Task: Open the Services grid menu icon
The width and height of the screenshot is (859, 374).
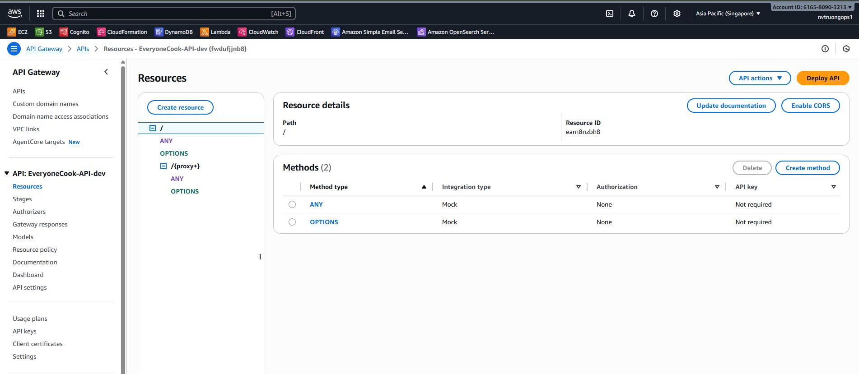Action: coord(41,14)
